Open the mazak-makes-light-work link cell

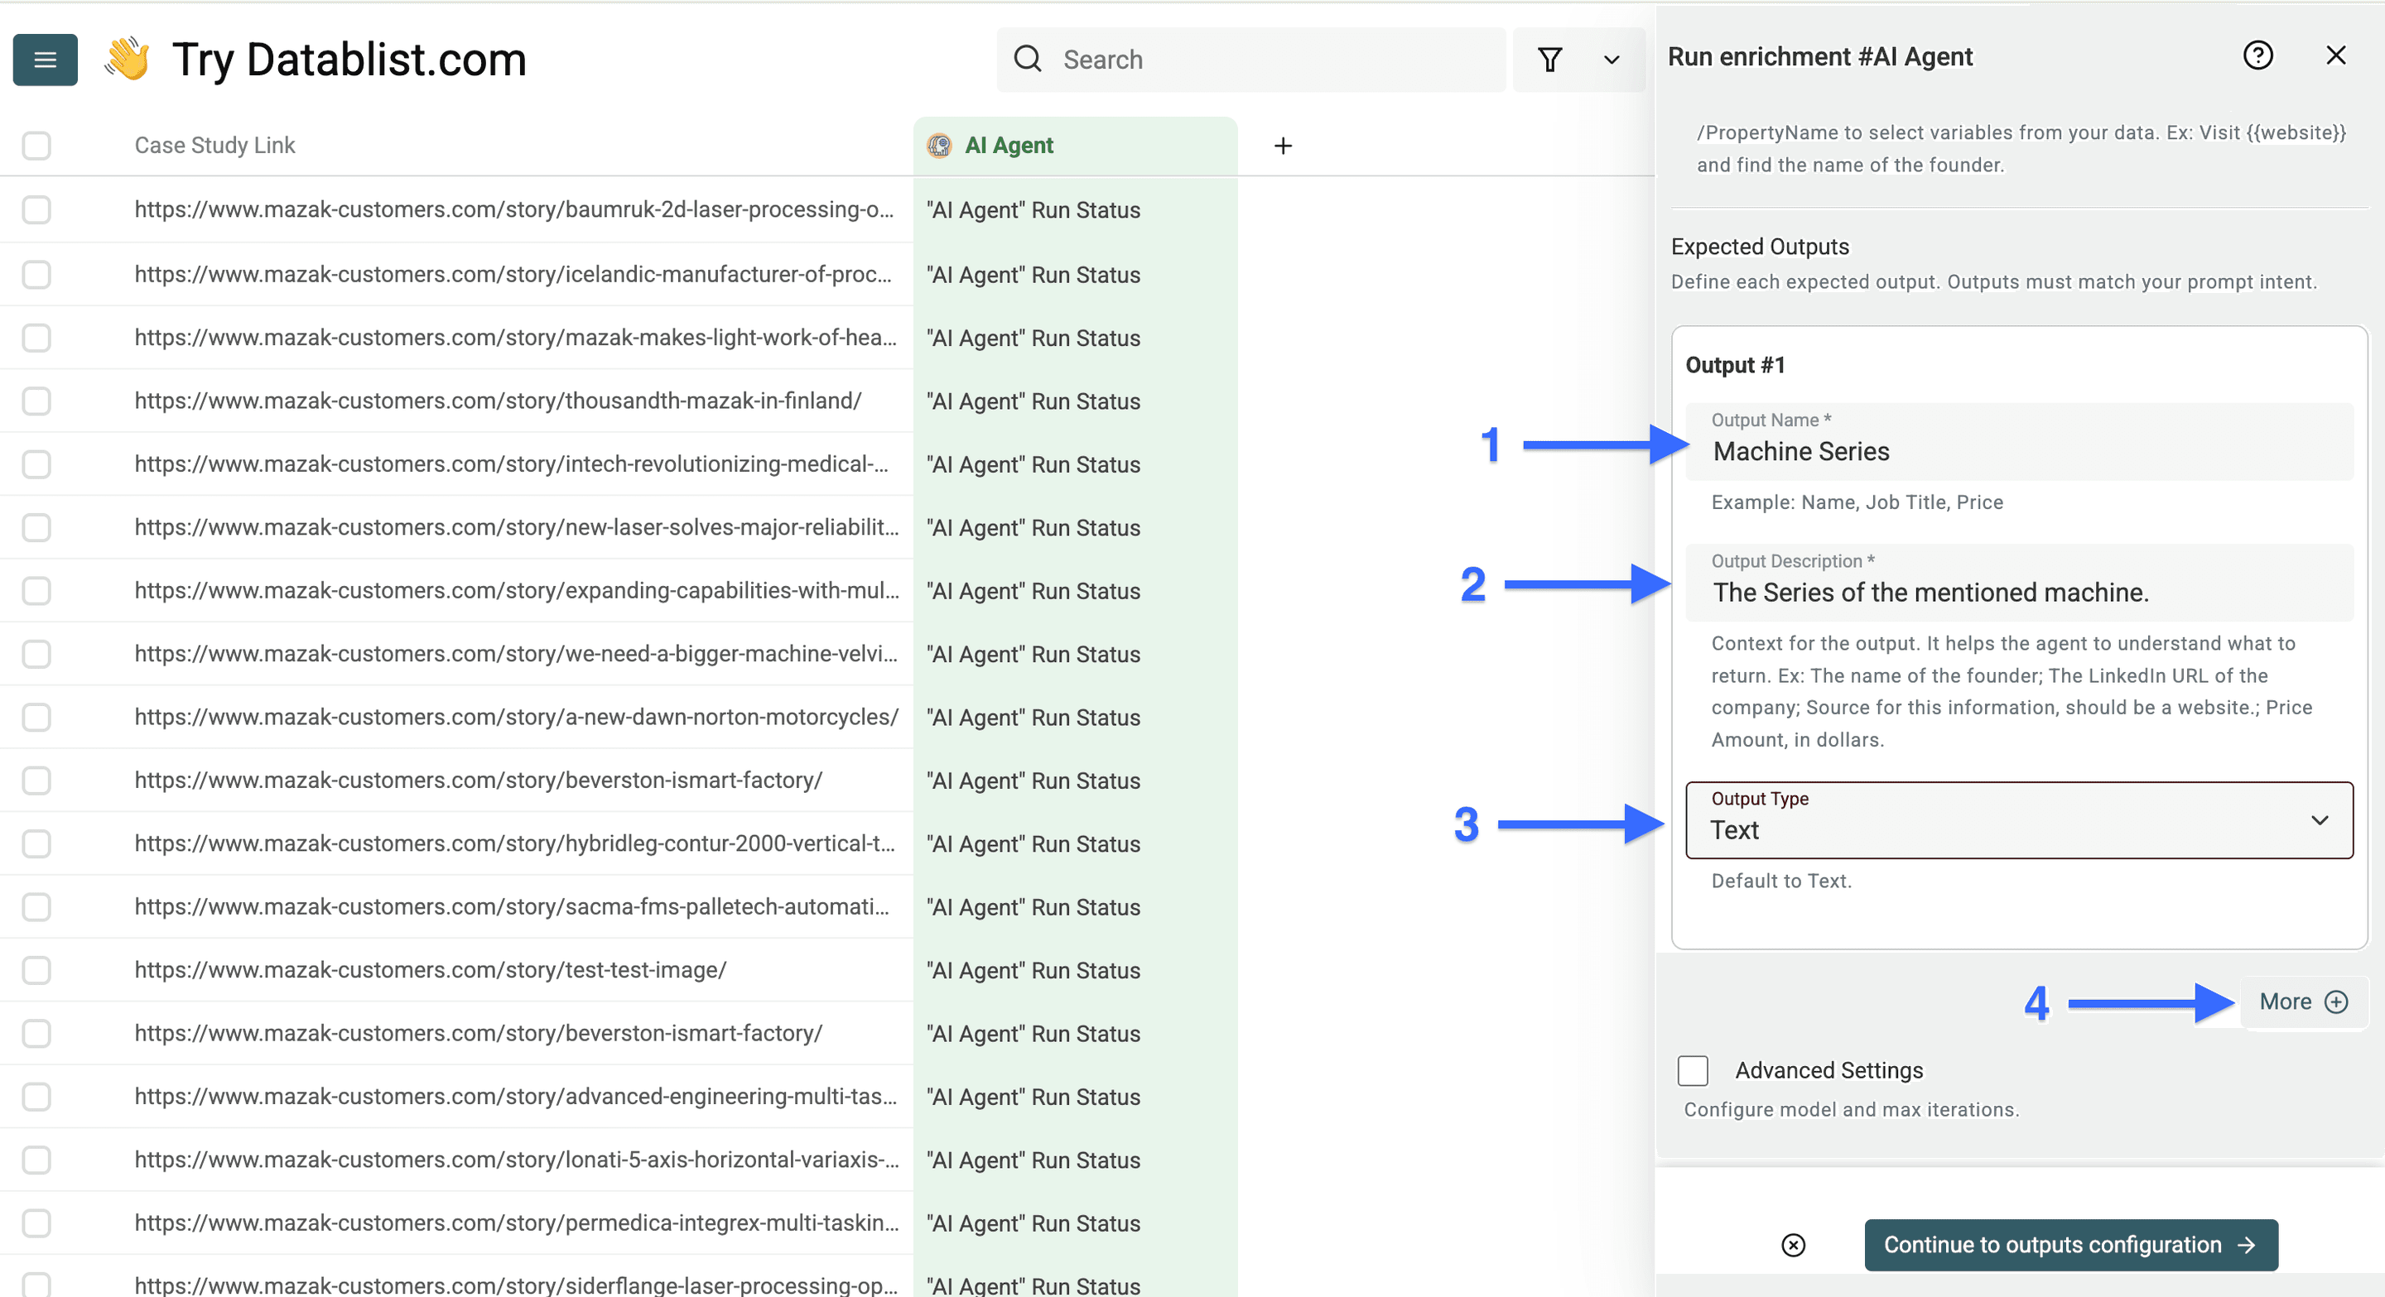click(x=516, y=338)
